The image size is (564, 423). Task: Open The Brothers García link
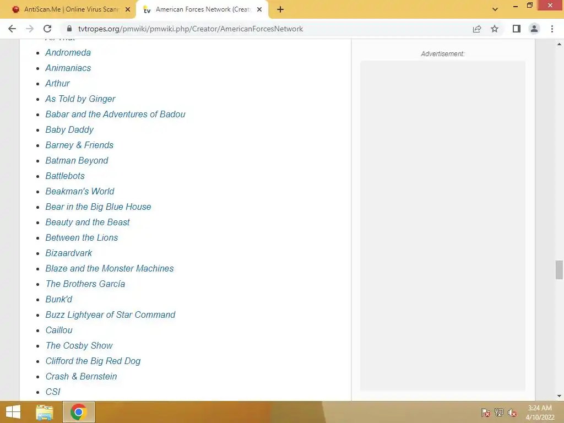click(x=85, y=284)
